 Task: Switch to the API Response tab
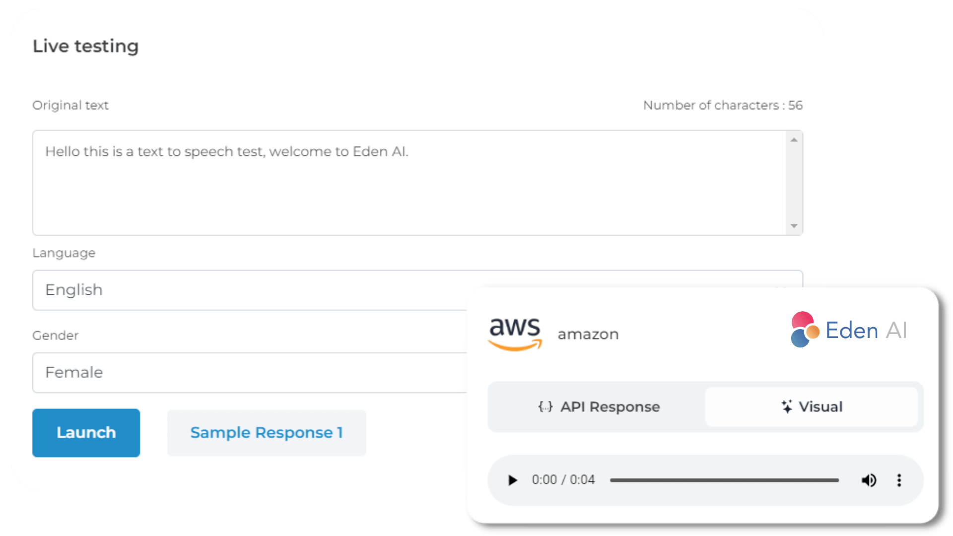pyautogui.click(x=599, y=407)
